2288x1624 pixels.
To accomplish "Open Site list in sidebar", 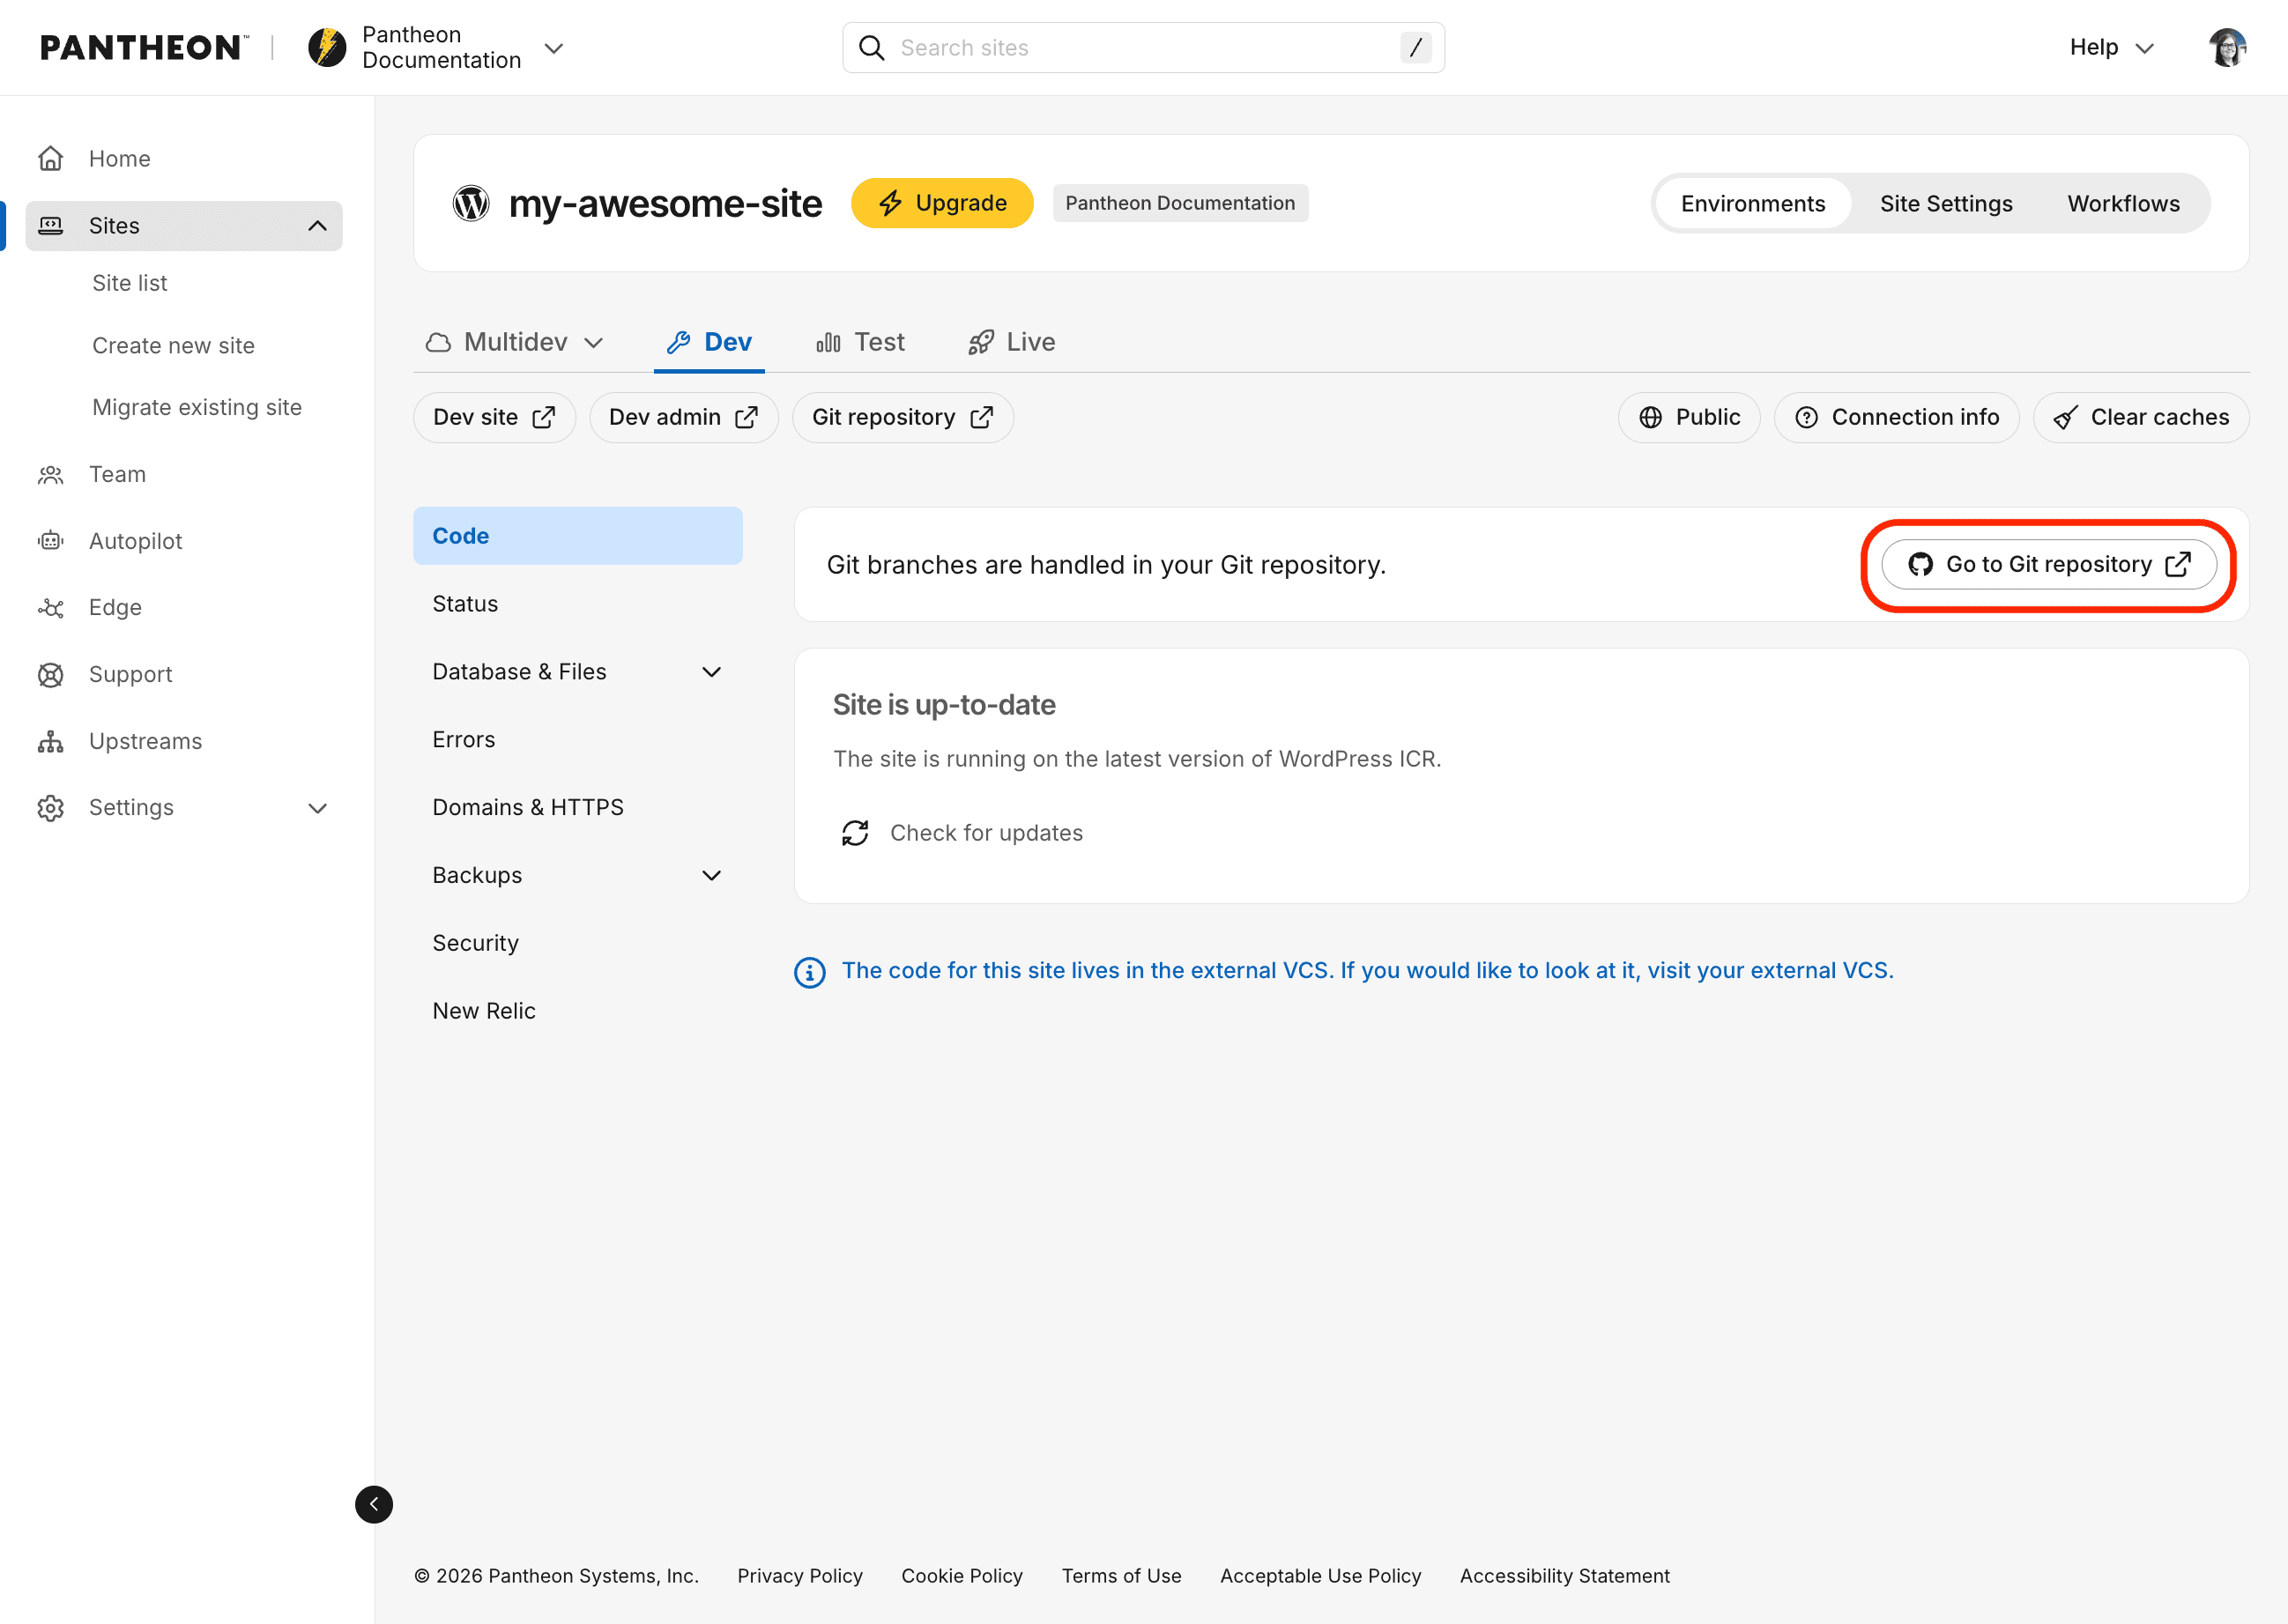I will [x=130, y=284].
